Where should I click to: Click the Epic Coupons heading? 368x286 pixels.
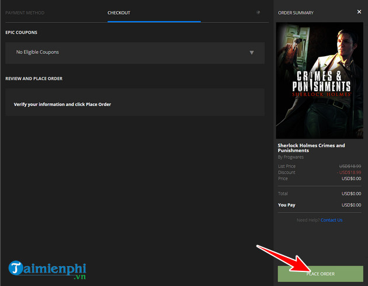pos(22,32)
